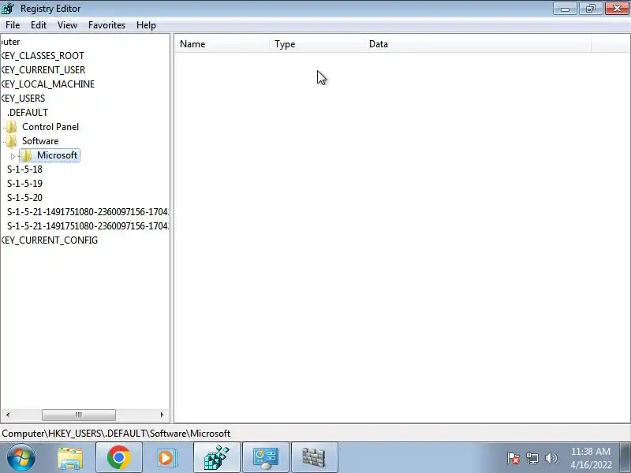This screenshot has height=473, width=631.
Task: Click the Software folder icon
Action: pyautogui.click(x=11, y=141)
